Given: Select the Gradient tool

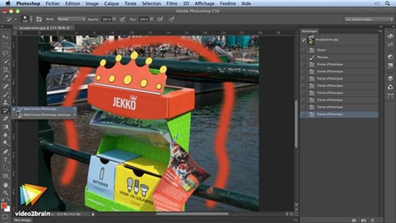Looking at the screenshot, I should point(6,126).
